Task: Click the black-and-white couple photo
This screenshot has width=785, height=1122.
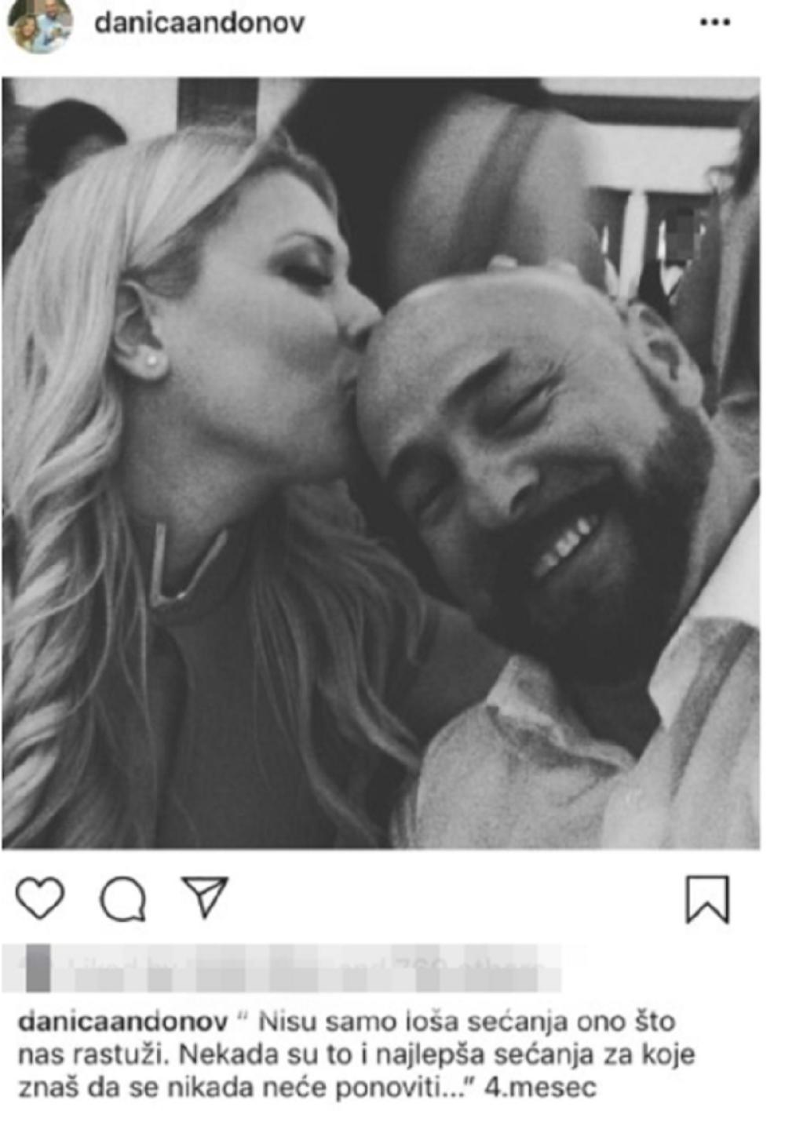Action: 381,463
